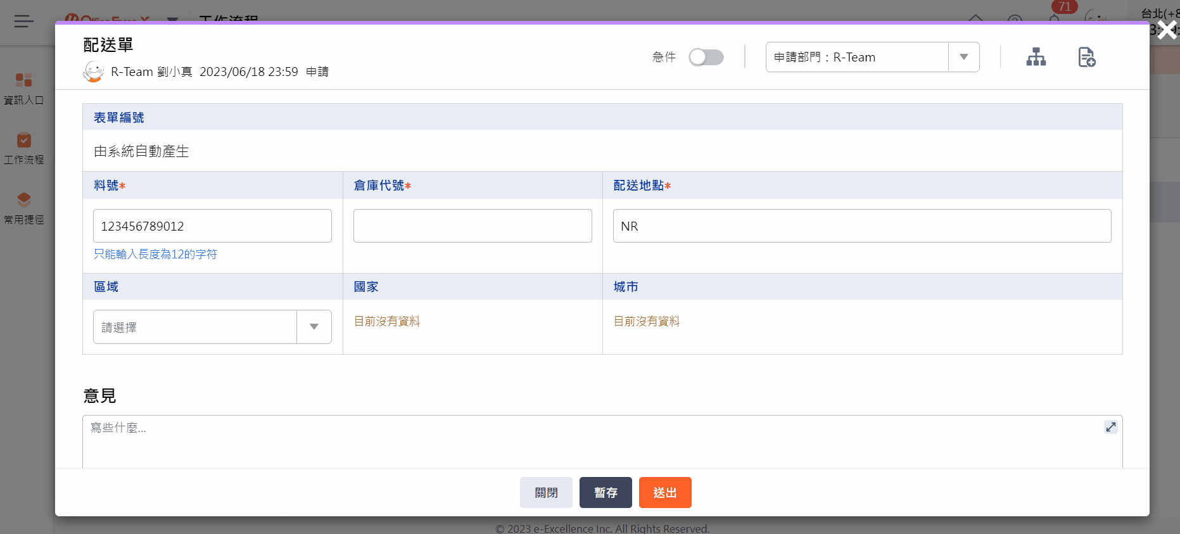Open the 申請部門 R-Team dropdown
Viewport: 1180px width, 534px height.
tap(872, 57)
